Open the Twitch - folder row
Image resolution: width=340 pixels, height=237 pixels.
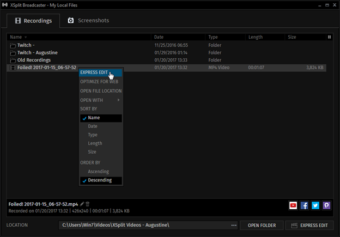pyautogui.click(x=167, y=45)
